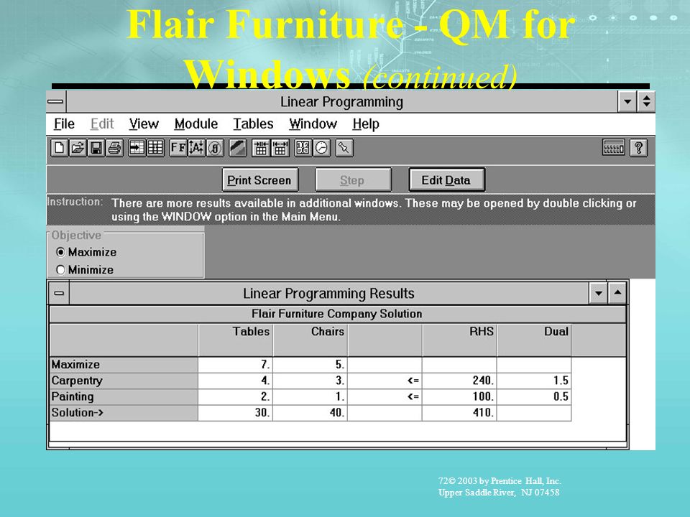690x517 pixels.
Task: Click the RHS column header
Action: [460, 340]
